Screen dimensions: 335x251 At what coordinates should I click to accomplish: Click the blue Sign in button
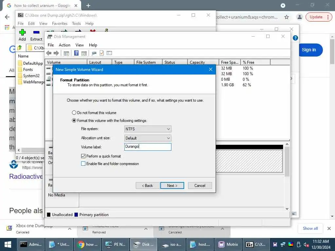(309, 50)
